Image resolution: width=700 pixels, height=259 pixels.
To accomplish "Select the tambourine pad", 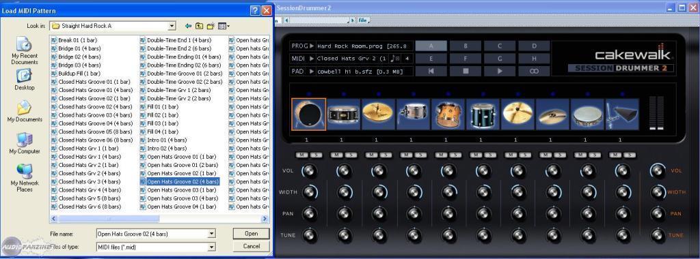I will pos(587,115).
